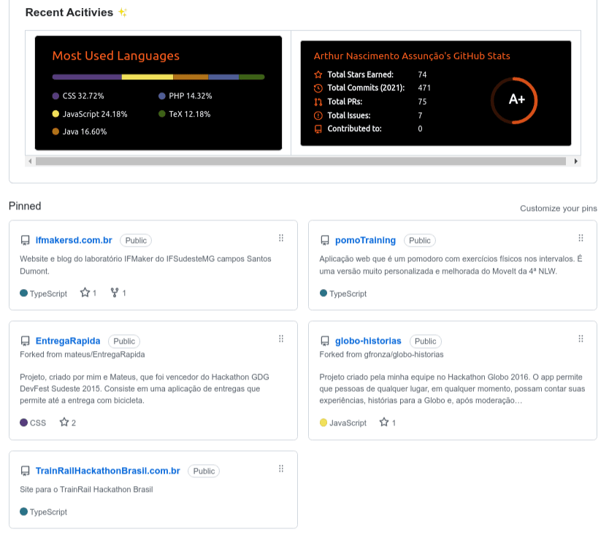Grab the drag handle on TrainRailHackathonBrasil card
Image resolution: width=609 pixels, height=543 pixels.
281,469
